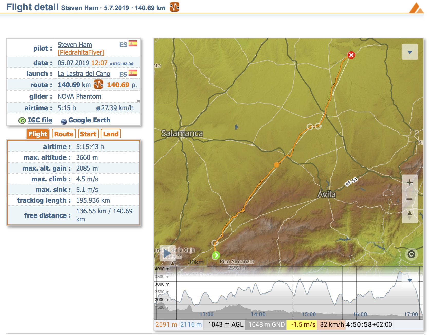Click the max. altitude 3660 m value
Viewport: 430px width, 335px height.
click(87, 157)
